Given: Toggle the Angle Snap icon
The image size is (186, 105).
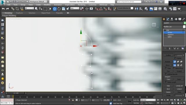Looking at the screenshot, I should pyautogui.click(x=101, y=9).
